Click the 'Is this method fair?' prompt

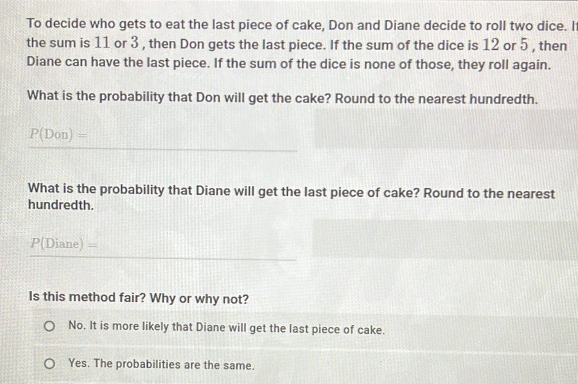139,299
